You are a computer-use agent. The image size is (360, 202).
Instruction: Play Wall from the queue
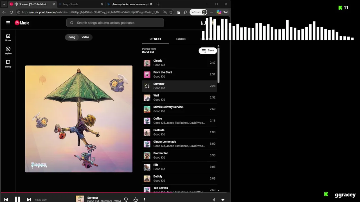click(x=179, y=98)
